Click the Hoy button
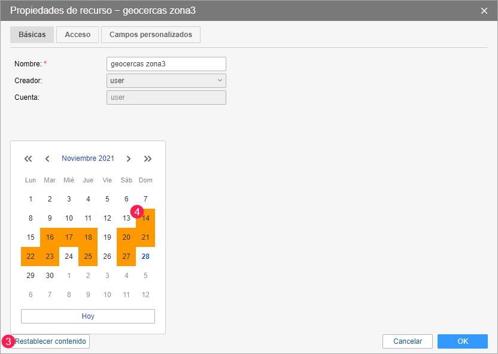Image resolution: width=498 pixels, height=354 pixels. [88, 316]
